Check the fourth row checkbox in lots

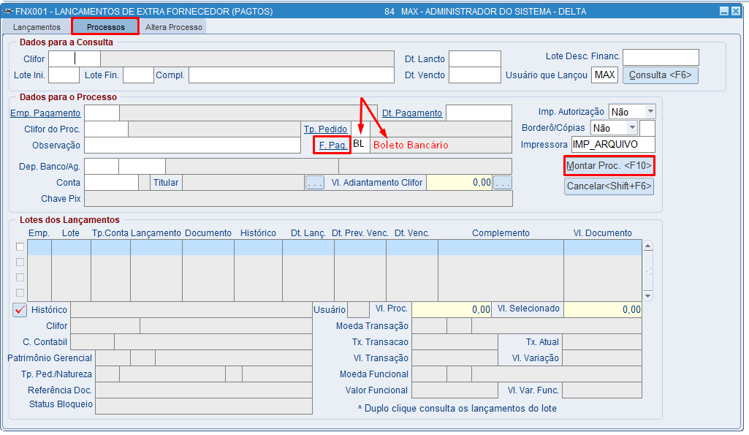[x=20, y=292]
